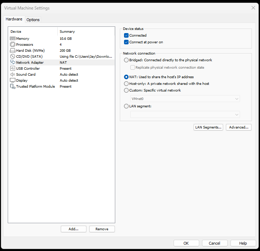Select the Bridged network radio button
Viewport: 260px width, 251px height.
[x=126, y=60]
